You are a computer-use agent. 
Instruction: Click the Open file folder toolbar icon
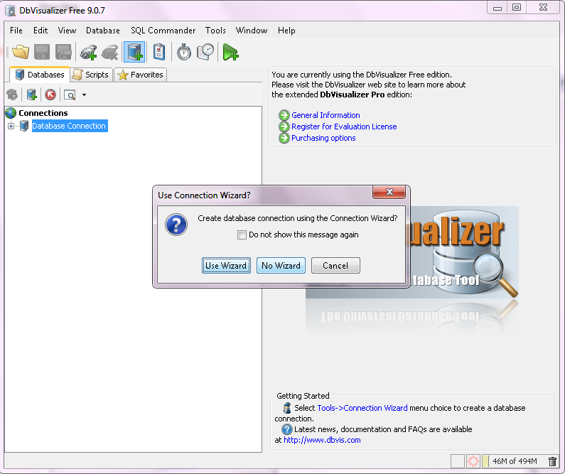coord(21,52)
